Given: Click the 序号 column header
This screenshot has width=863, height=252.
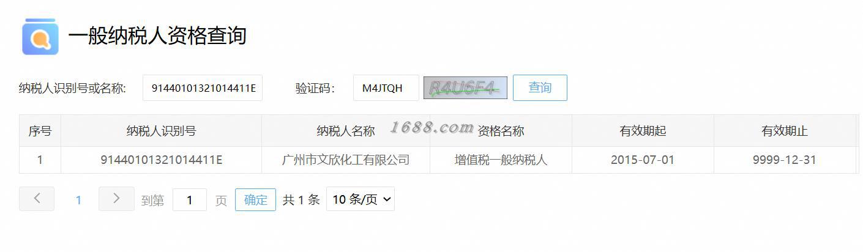Looking at the screenshot, I should pos(40,131).
